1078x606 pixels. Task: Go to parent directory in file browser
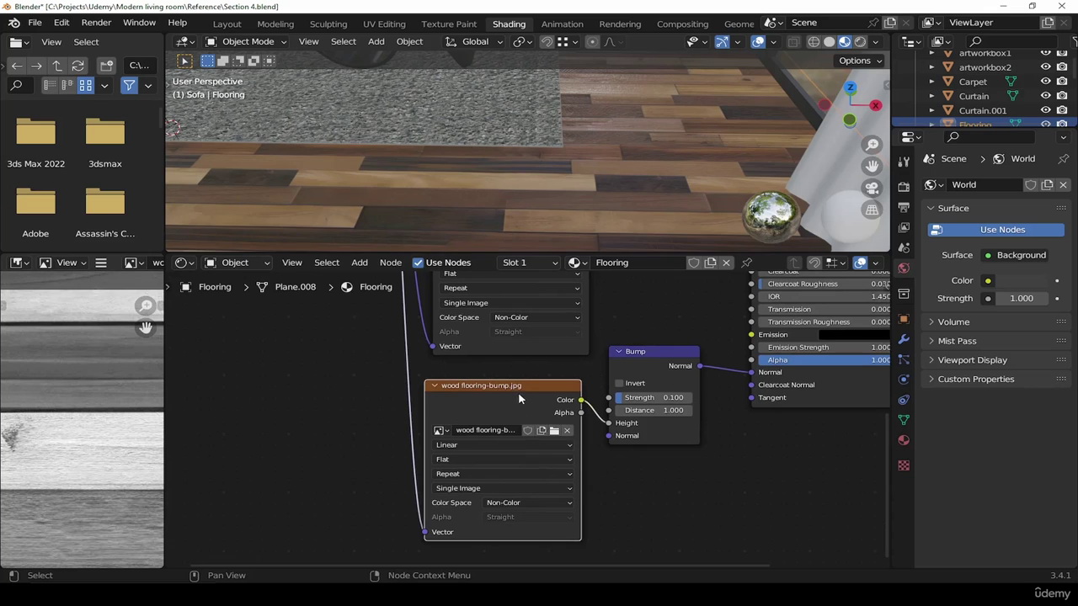(x=57, y=66)
